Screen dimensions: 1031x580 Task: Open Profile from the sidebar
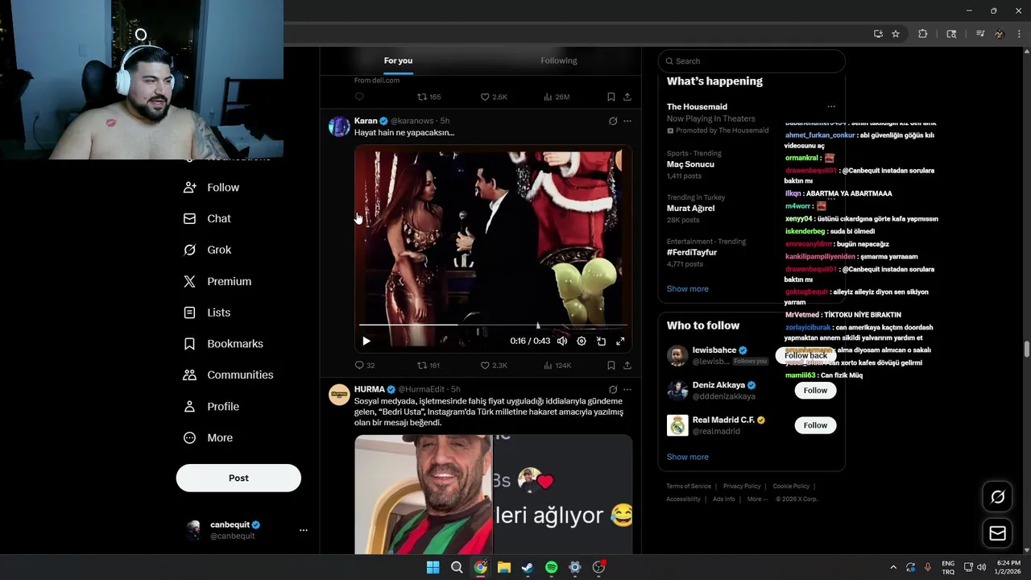tap(212, 406)
